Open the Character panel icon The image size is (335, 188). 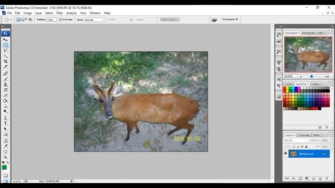[278, 79]
